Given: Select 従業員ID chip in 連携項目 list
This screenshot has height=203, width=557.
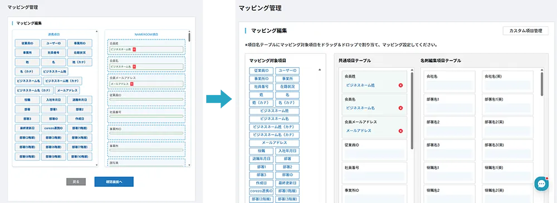Looking at the screenshot, I should (27, 43).
